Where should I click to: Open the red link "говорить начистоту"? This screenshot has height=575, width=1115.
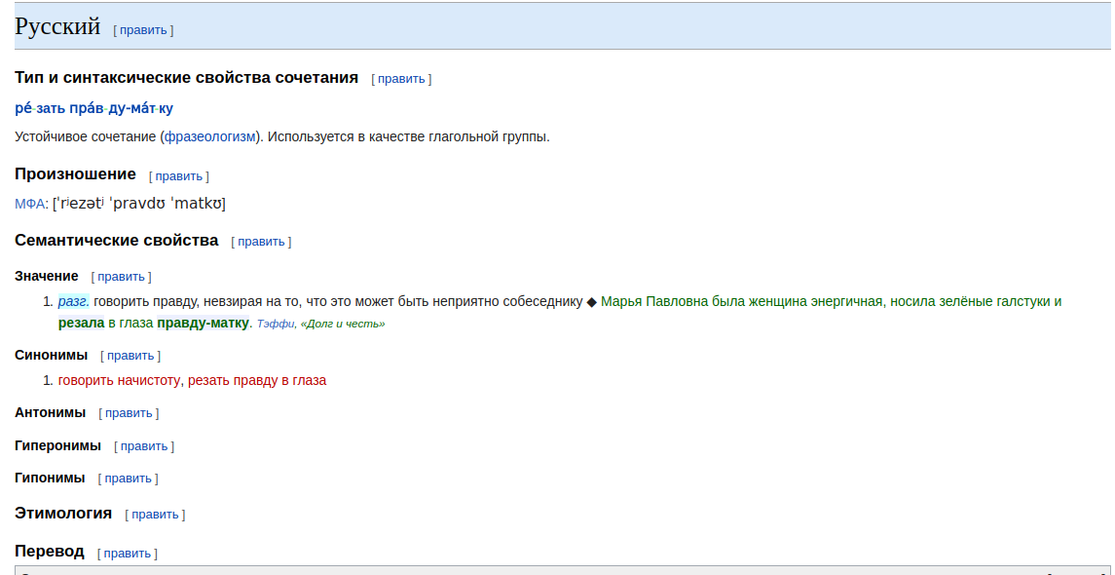(119, 380)
